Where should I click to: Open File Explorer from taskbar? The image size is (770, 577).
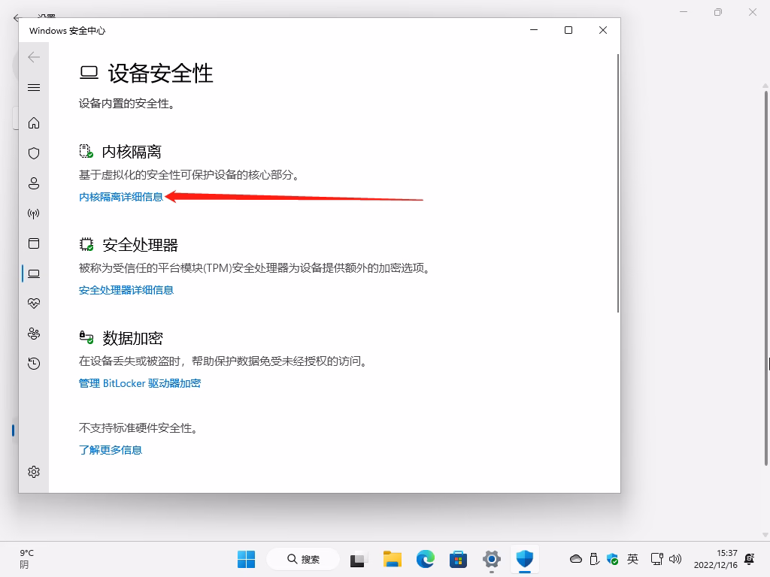click(x=392, y=559)
